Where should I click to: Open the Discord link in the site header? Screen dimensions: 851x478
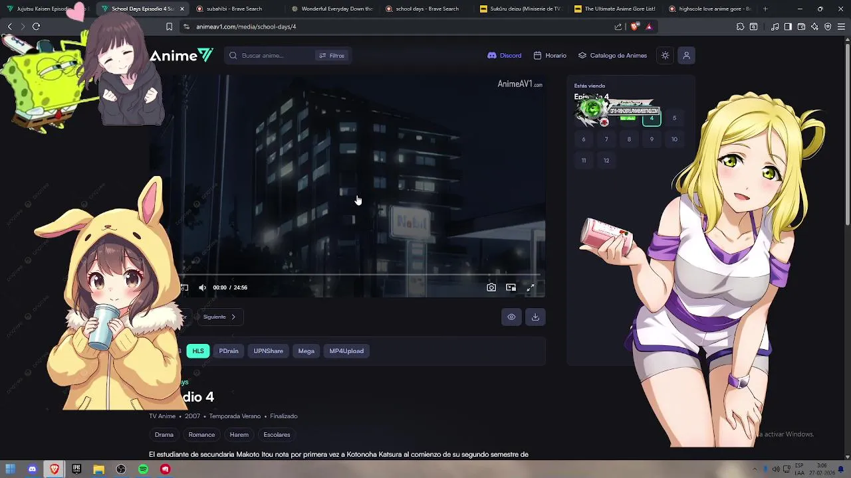pos(505,56)
